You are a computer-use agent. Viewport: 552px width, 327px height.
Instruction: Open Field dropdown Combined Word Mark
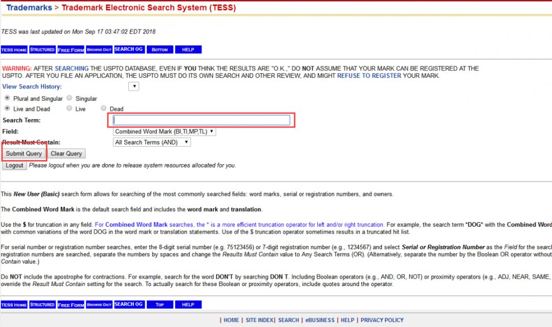coord(165,132)
